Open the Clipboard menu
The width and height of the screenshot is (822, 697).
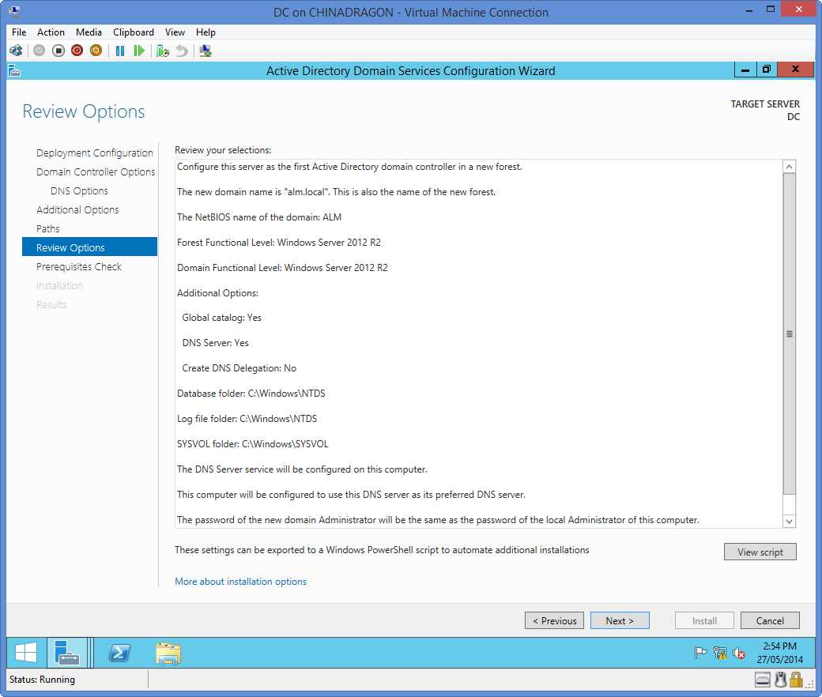tap(134, 32)
